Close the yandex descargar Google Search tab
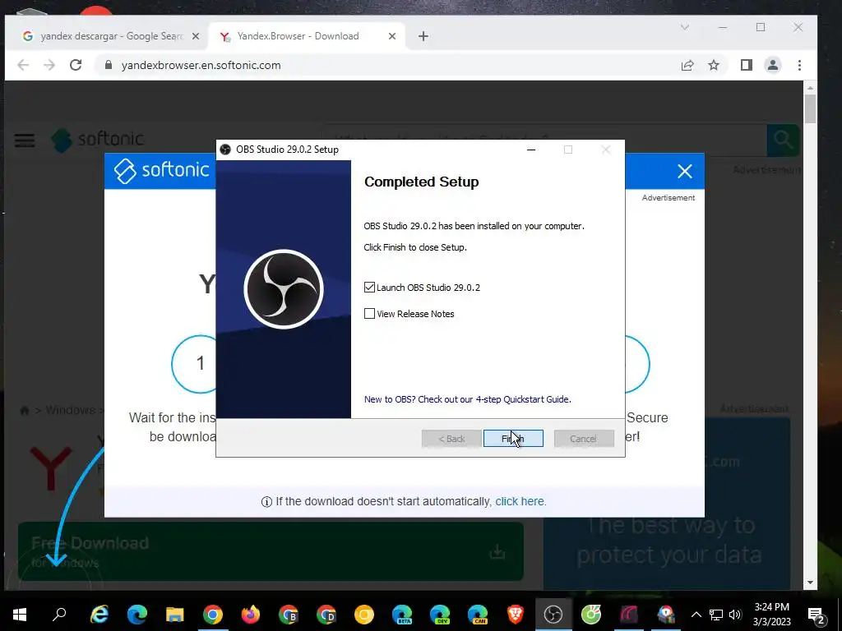This screenshot has width=842, height=631. [196, 36]
